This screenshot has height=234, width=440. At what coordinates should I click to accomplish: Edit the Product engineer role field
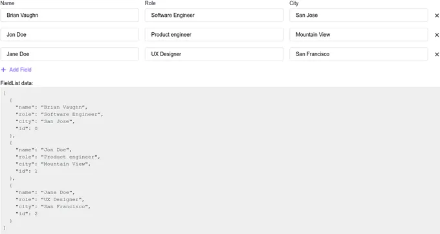(x=214, y=34)
